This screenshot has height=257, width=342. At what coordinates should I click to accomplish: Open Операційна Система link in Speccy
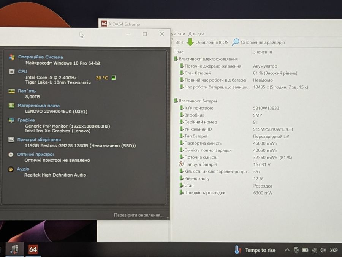click(x=40, y=57)
